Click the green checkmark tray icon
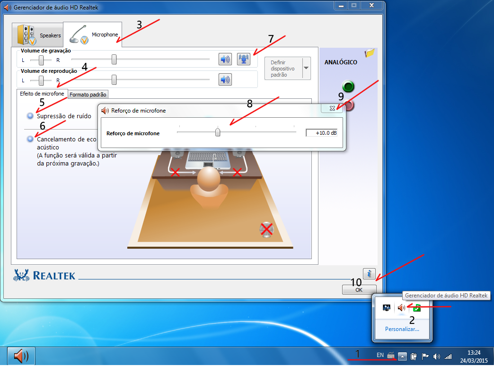The image size is (494, 366). pos(417,307)
